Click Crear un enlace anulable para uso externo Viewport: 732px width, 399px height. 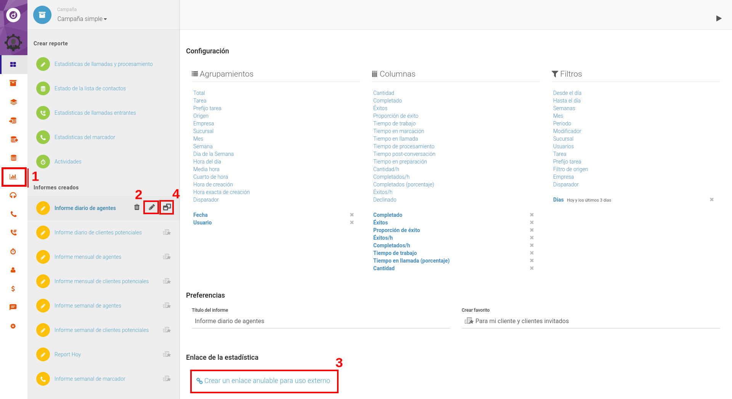(264, 380)
